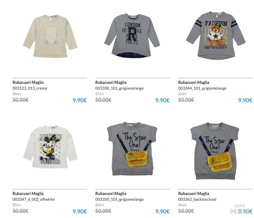Open the cream teddy bear shirt image
This screenshot has height=218, width=254.
point(50,36)
